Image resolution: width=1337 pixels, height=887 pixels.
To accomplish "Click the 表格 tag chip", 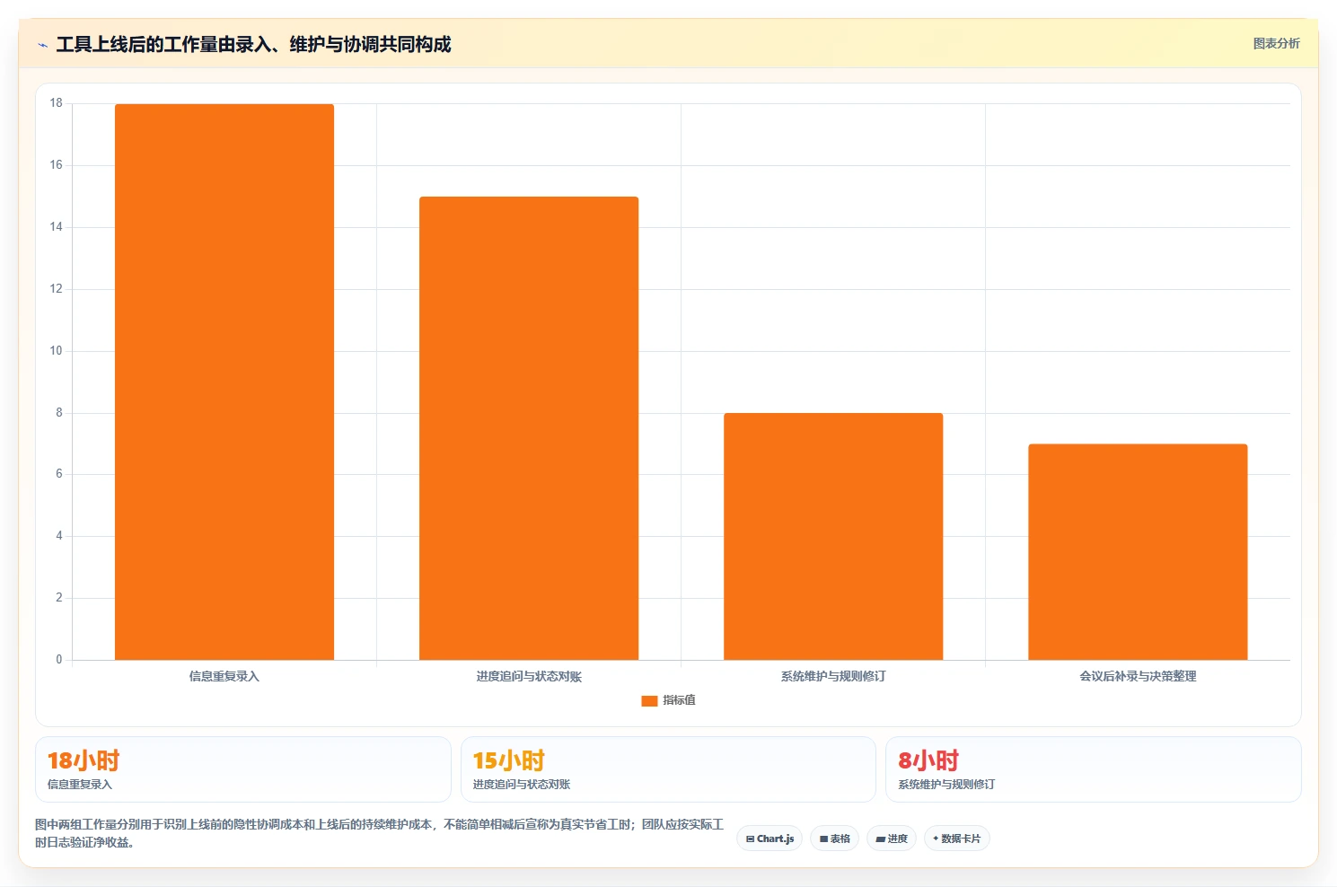I will tap(834, 839).
